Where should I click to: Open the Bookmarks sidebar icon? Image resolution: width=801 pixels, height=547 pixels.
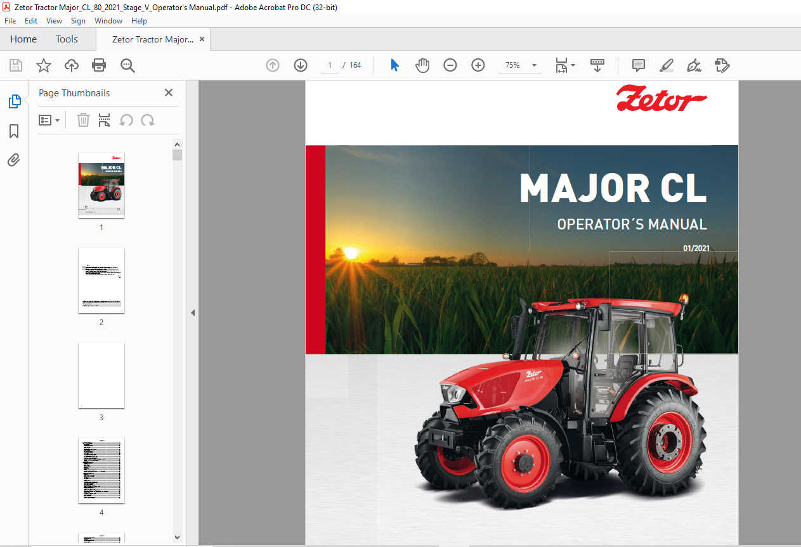[14, 131]
